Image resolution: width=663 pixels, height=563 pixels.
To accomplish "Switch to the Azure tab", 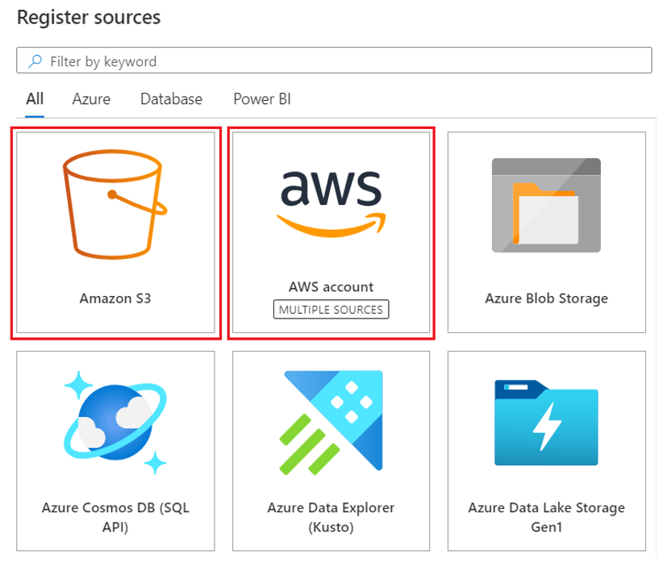I will (91, 99).
